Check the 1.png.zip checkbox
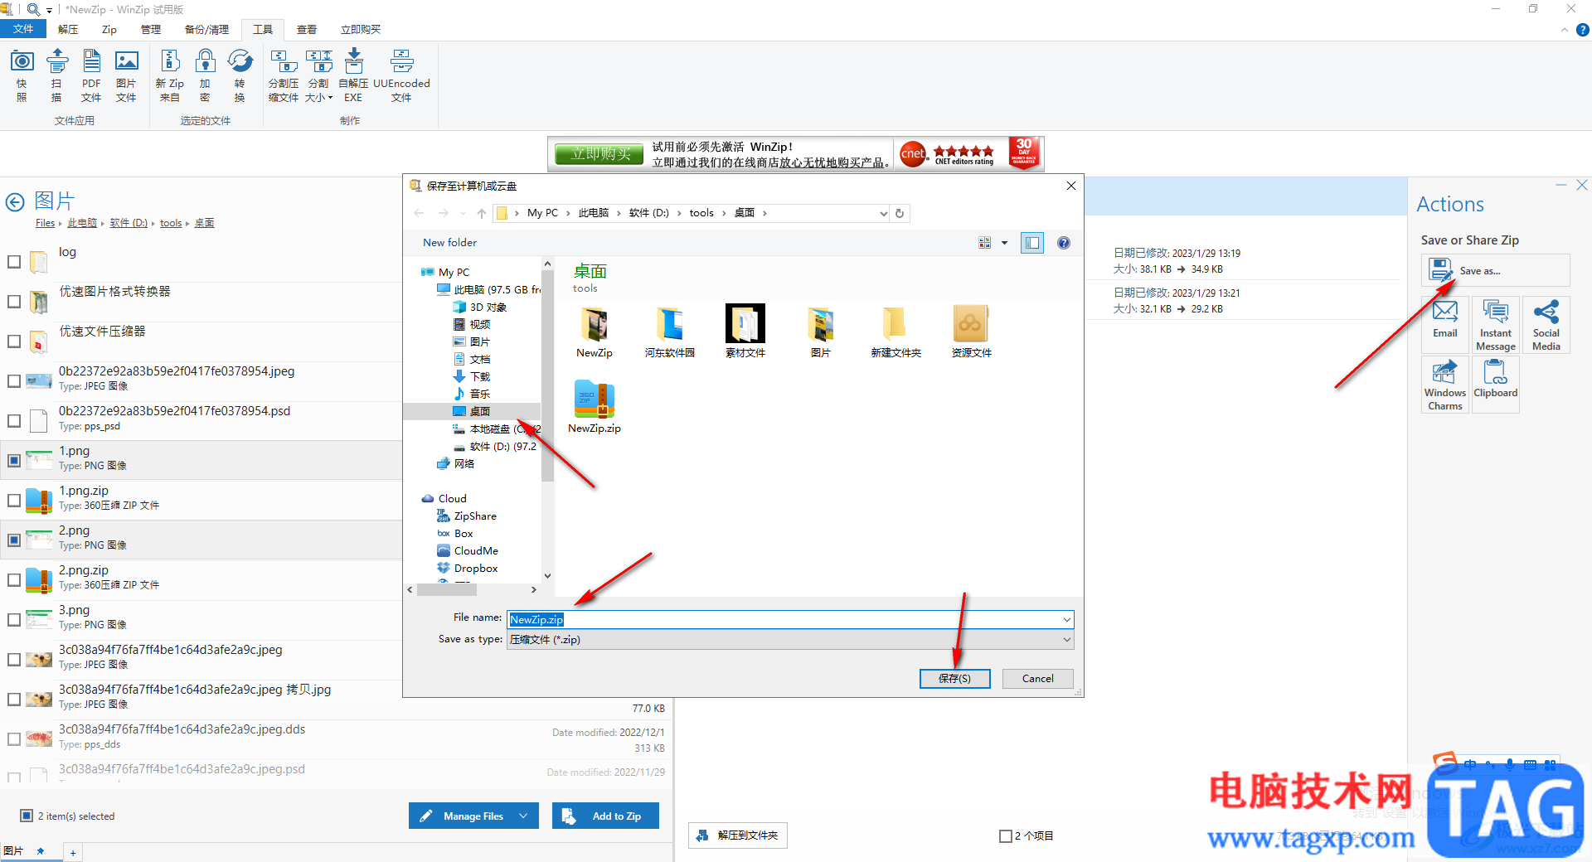 click(14, 501)
